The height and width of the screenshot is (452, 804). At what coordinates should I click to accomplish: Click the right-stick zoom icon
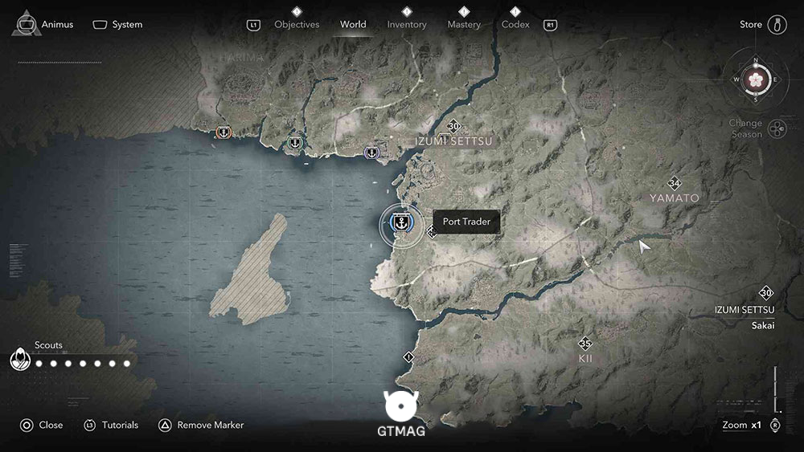[x=775, y=425]
